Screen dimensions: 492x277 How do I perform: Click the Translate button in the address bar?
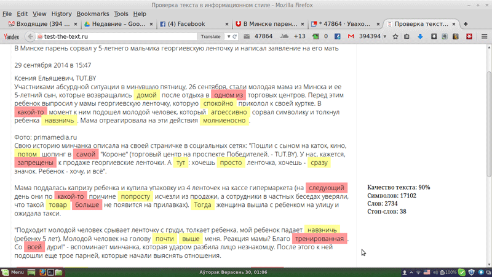(x=210, y=37)
